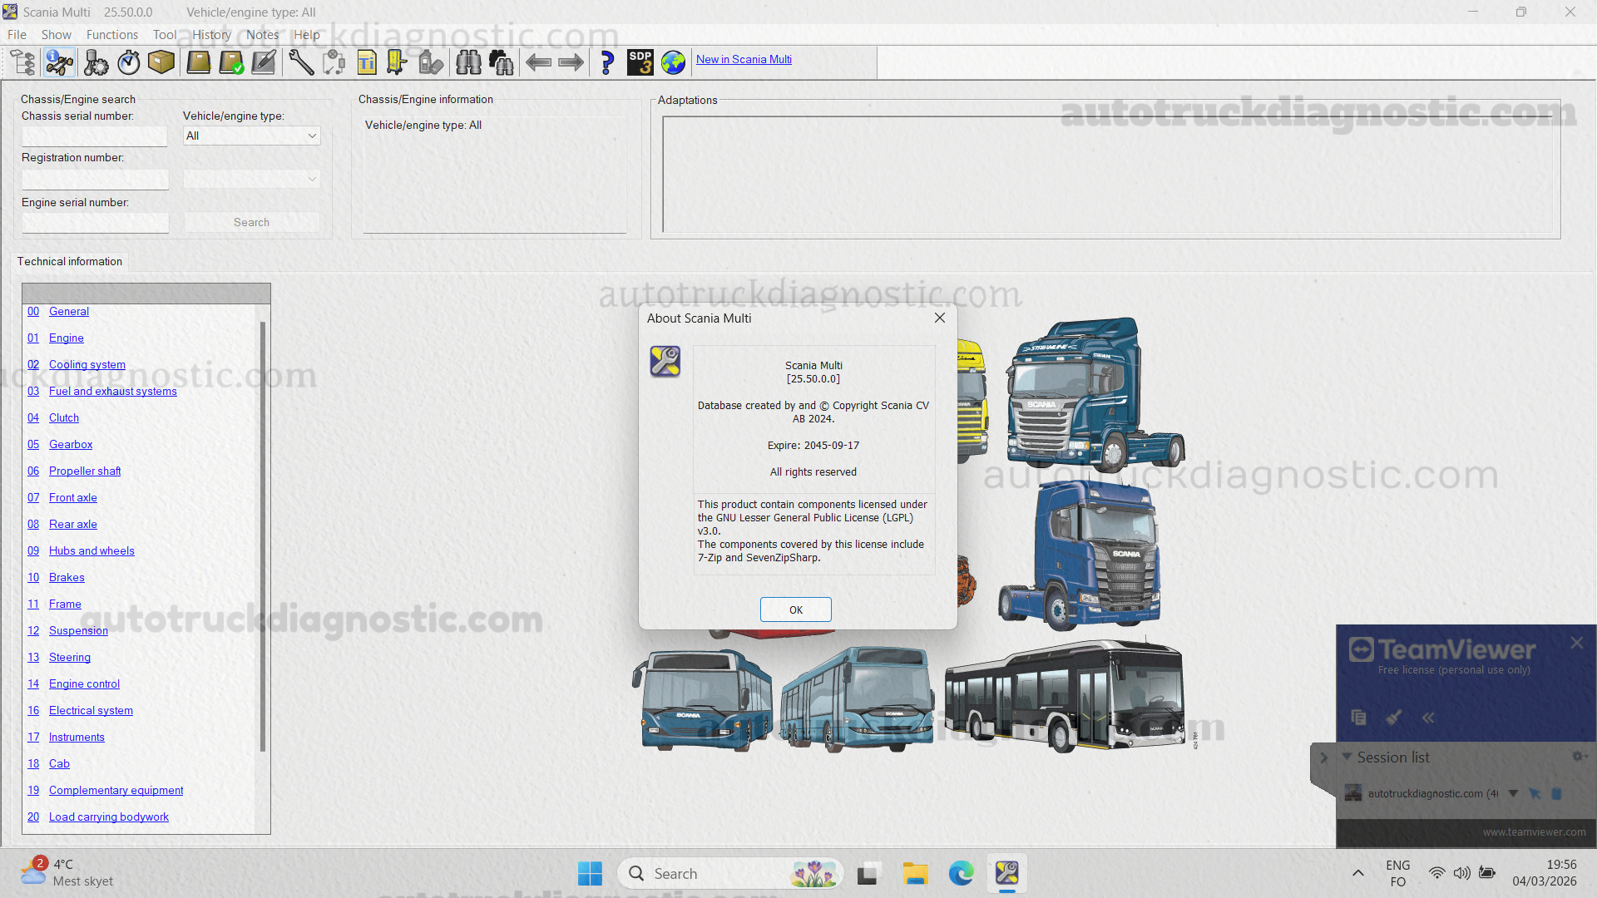Open the Show menu
Screen dimensions: 1597x898
(x=56, y=35)
